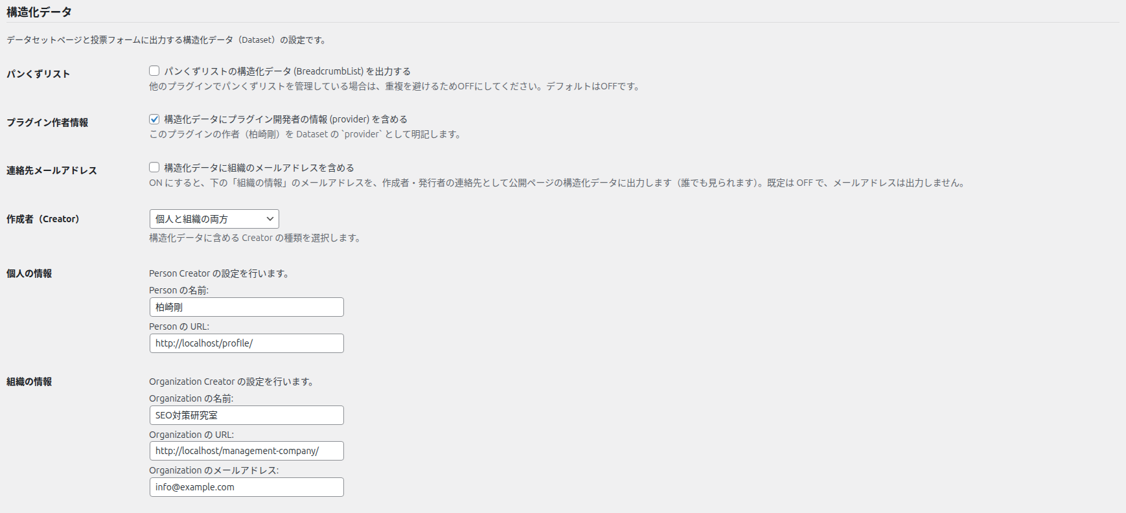1126x513 pixels.
Task: Click the 個人の情報 row label
Action: 29,273
